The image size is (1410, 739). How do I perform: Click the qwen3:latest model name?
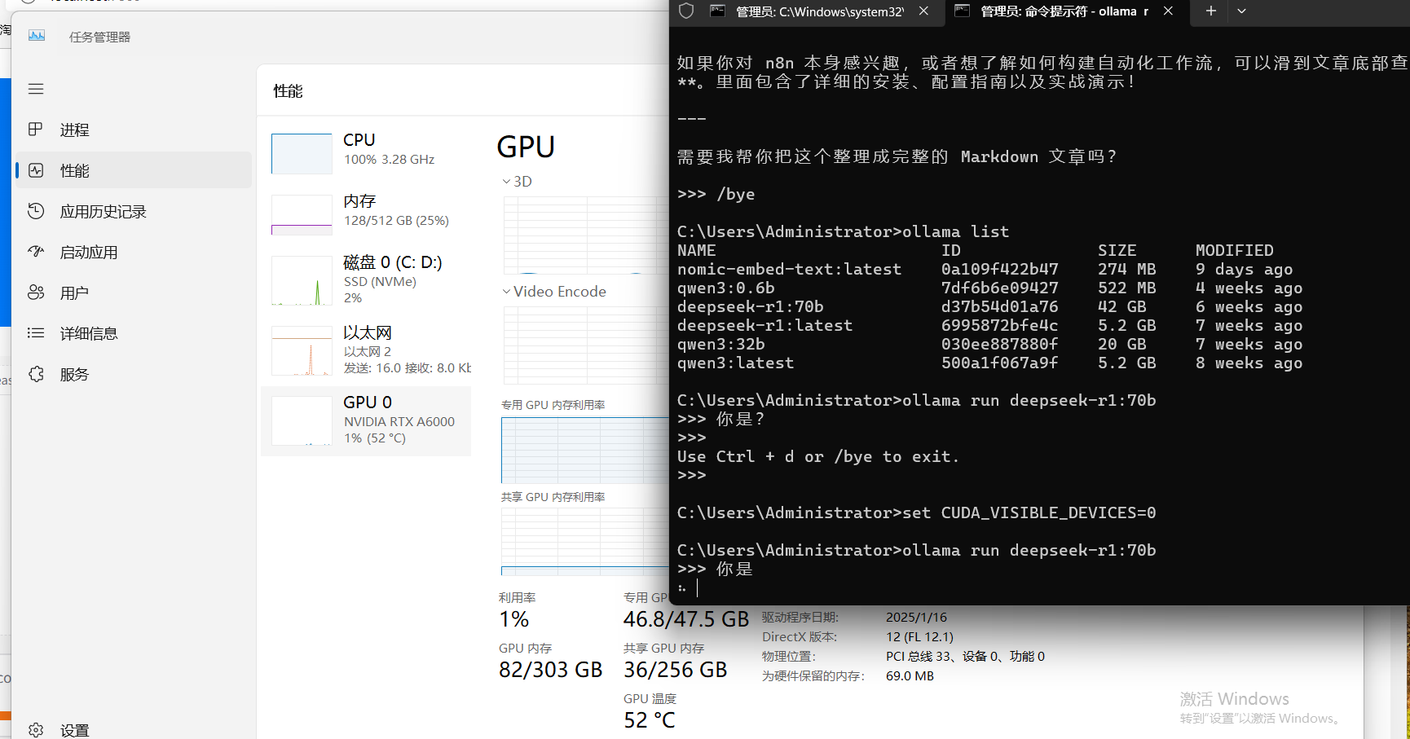(x=735, y=363)
